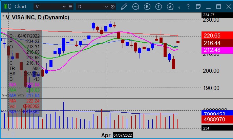233x139 pixels.
Task: Toggle the green symbol link indicator
Action: coord(5,6)
